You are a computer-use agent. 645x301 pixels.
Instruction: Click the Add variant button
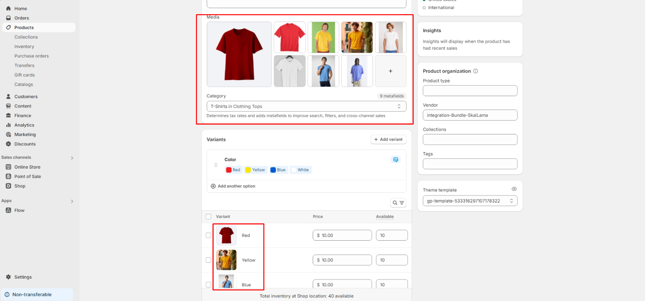pos(388,140)
